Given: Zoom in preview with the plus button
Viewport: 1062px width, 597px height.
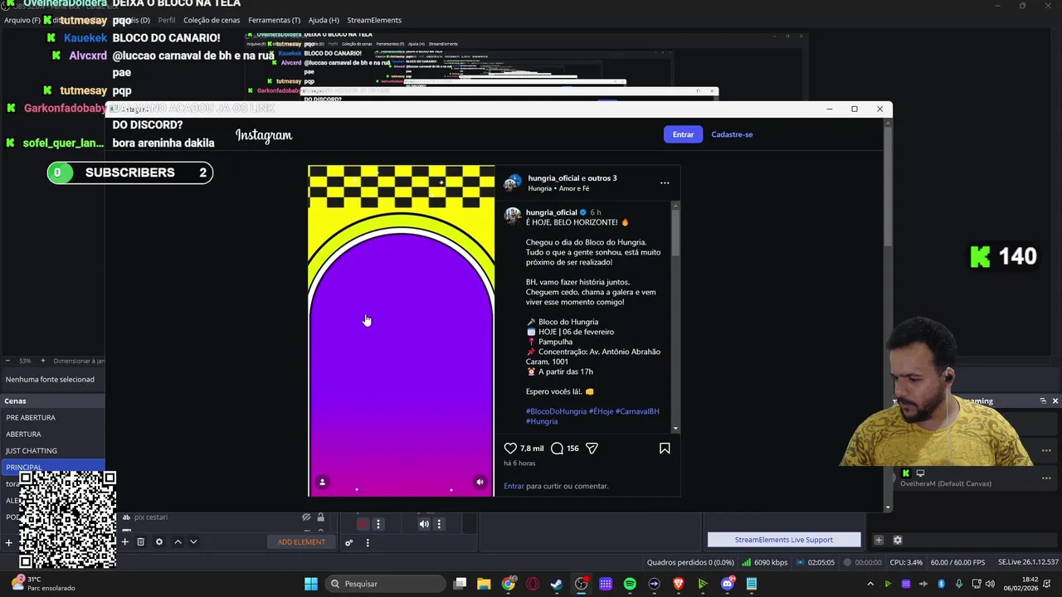Looking at the screenshot, I should point(43,361).
